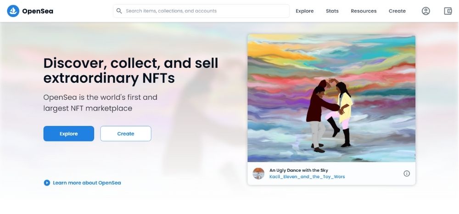459x214 pixels.
Task: Open the Kacii_Eleven_and_the_Toy_Wors collection link
Action: coord(307,177)
